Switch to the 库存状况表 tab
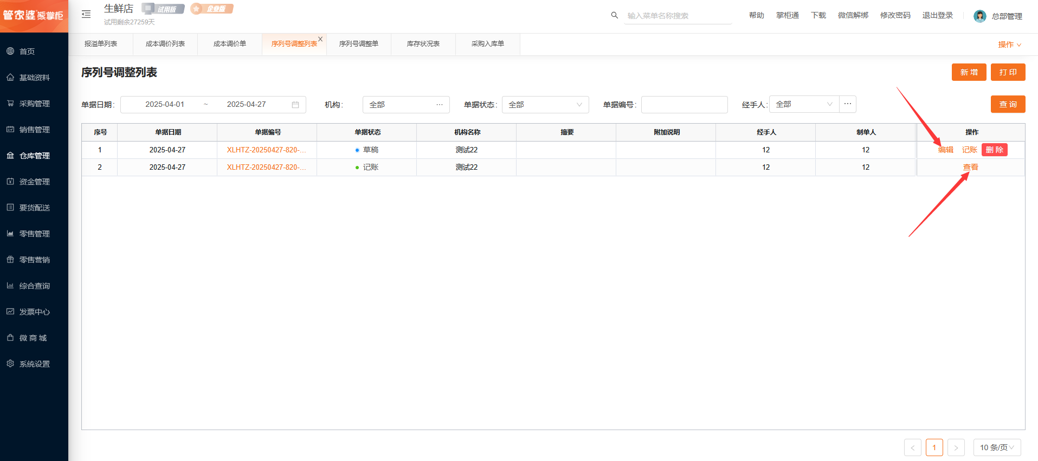The height and width of the screenshot is (461, 1038). coord(423,44)
